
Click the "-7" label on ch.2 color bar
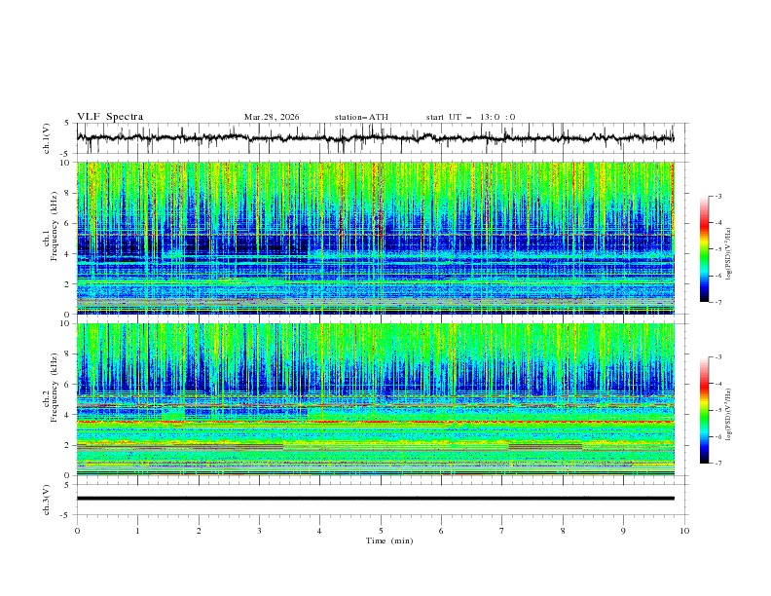tap(717, 464)
